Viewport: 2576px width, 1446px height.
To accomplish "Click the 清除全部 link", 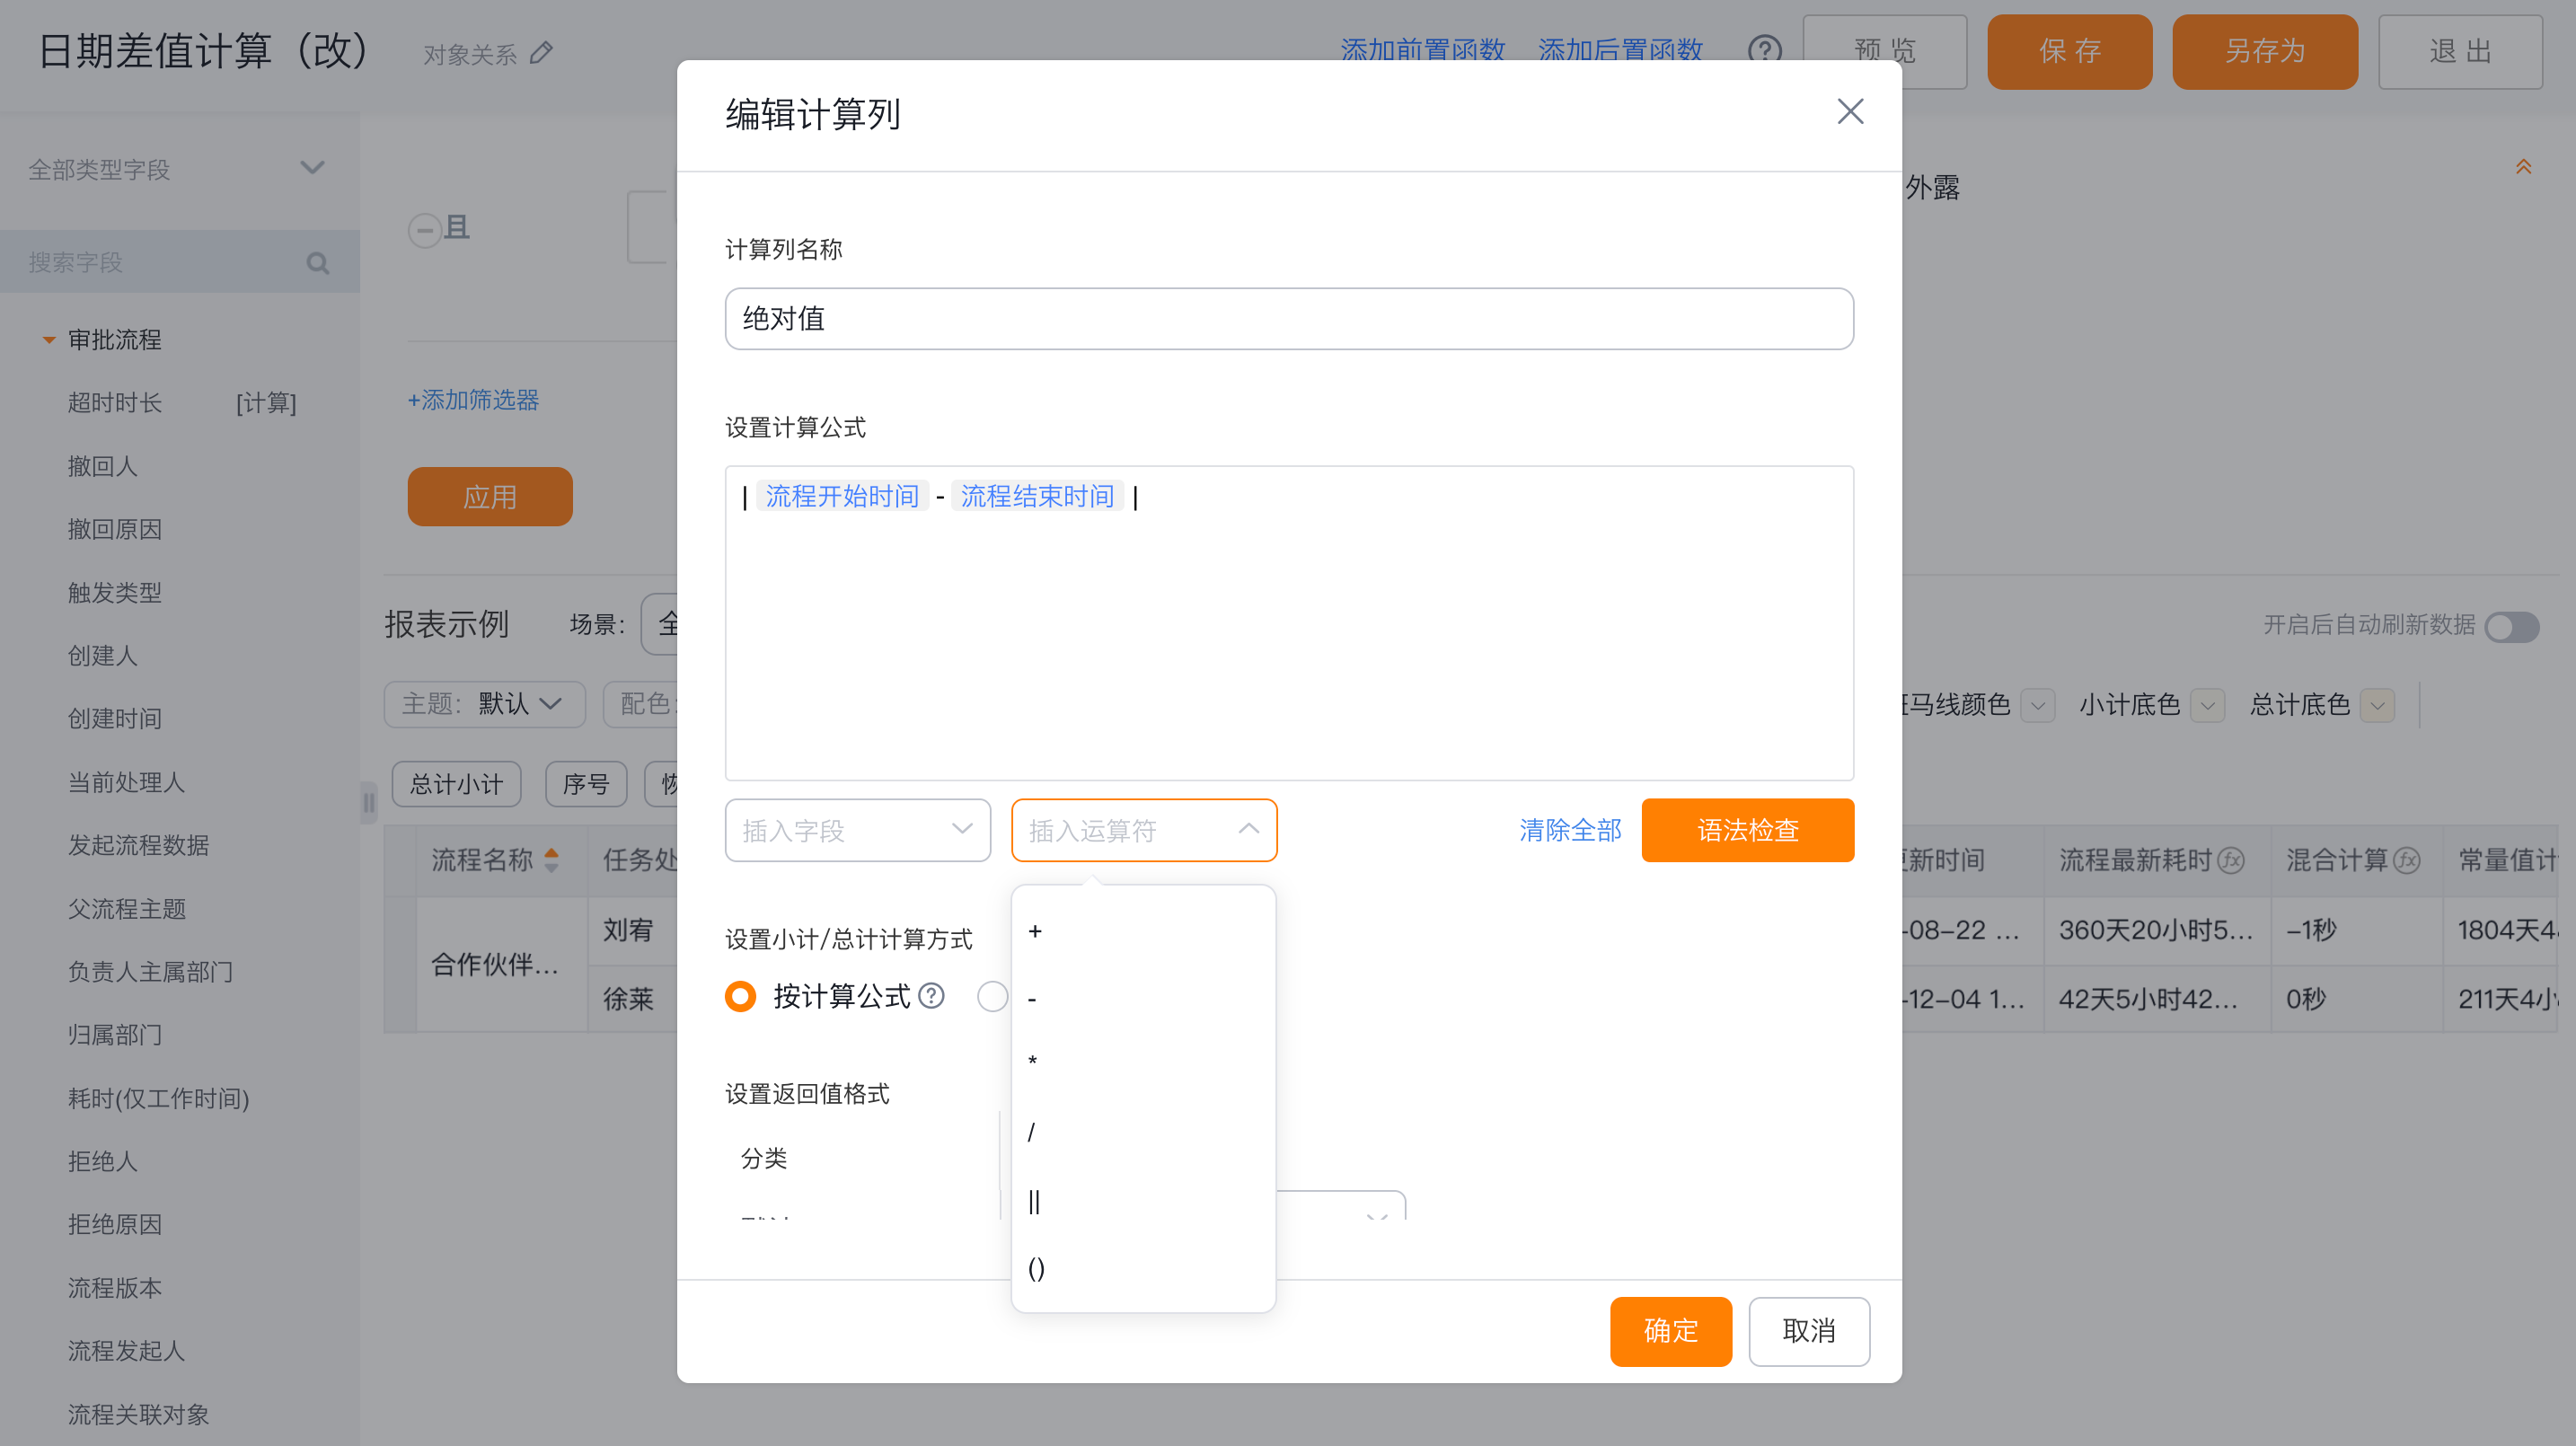I will click(x=1569, y=830).
